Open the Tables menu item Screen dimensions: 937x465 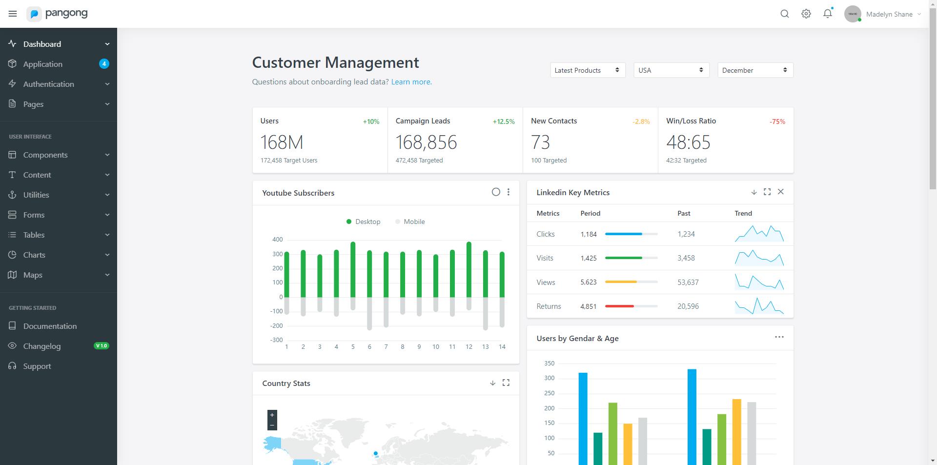point(59,235)
